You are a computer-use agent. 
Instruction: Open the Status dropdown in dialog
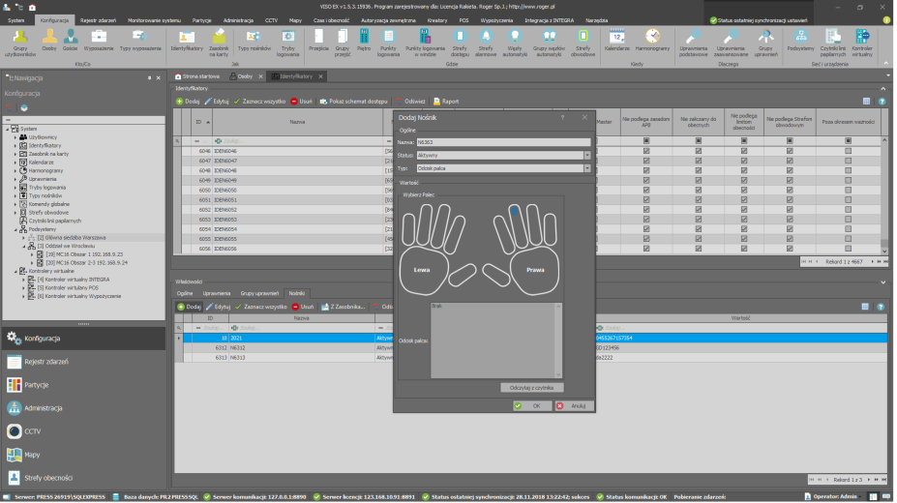586,155
